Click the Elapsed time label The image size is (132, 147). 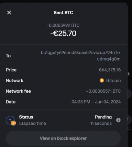(33, 123)
